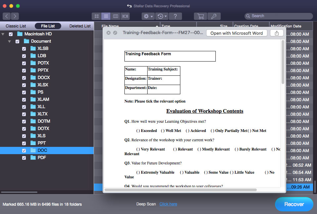Select the DOC folder icon

click(x=33, y=150)
